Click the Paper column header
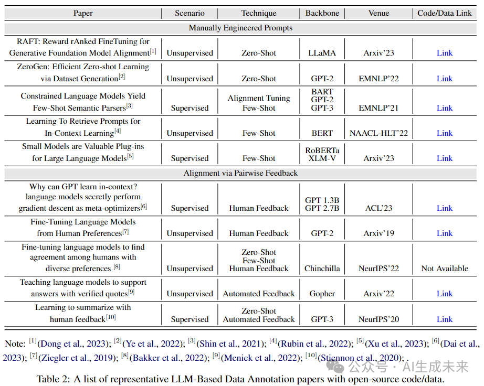This screenshot has width=484, height=386. click(83, 13)
